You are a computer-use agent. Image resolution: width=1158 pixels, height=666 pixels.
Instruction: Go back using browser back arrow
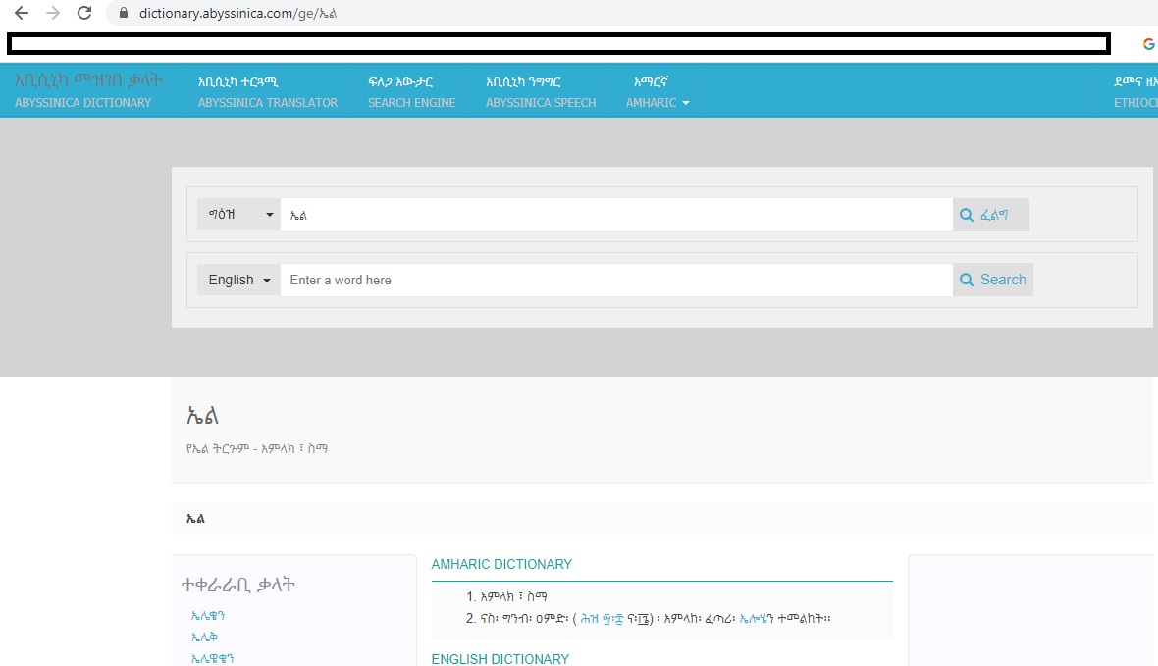point(22,13)
